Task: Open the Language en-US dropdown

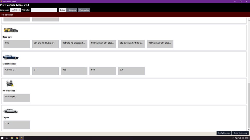Action: point(15,10)
